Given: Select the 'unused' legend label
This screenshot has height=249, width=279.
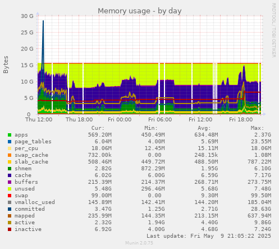Looking at the screenshot, I should (x=25, y=189).
